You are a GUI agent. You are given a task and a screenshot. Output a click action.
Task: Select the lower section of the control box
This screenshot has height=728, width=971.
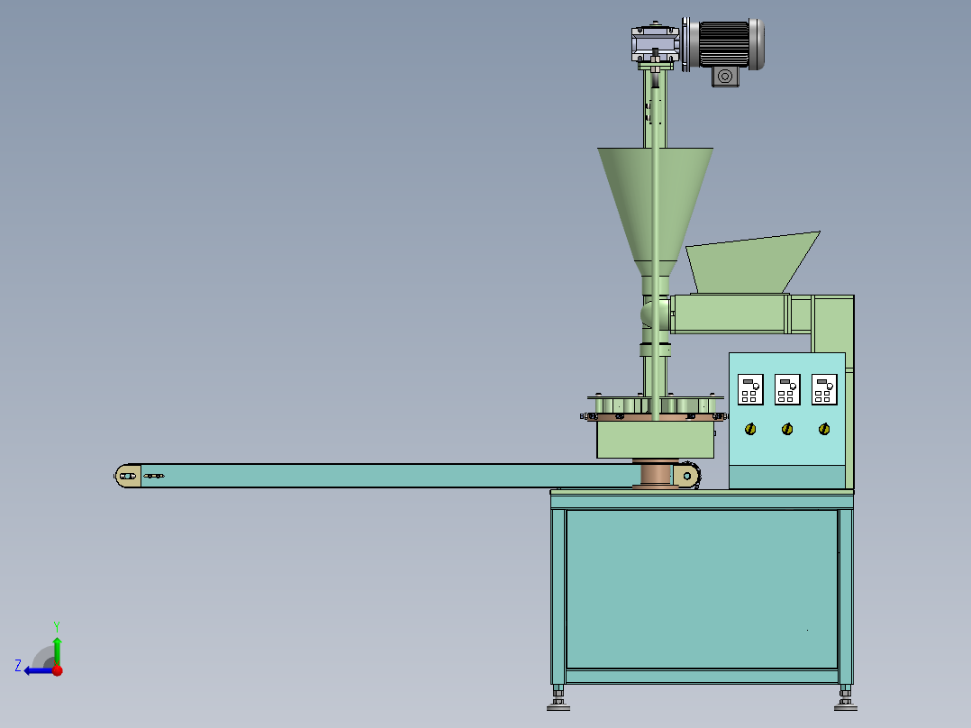coord(787,477)
